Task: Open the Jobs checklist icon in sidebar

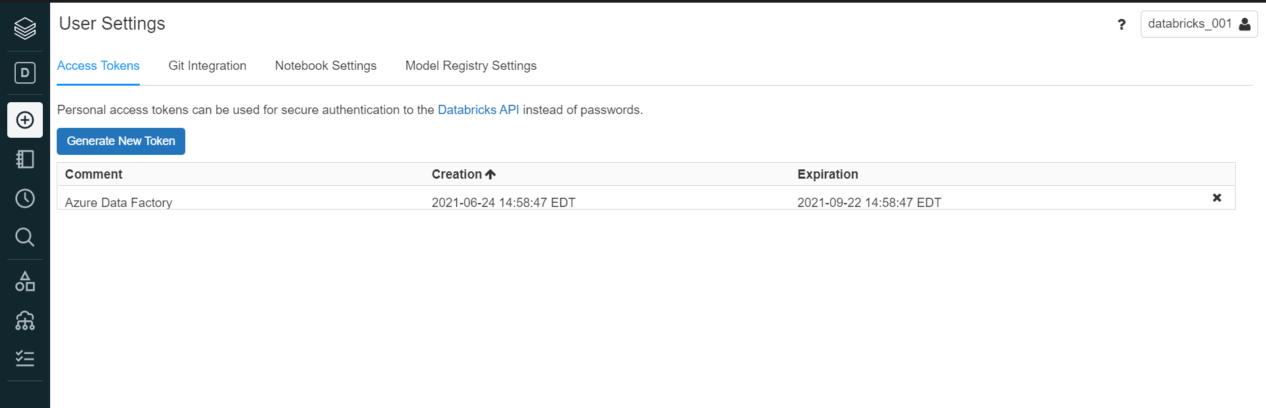Action: click(25, 359)
